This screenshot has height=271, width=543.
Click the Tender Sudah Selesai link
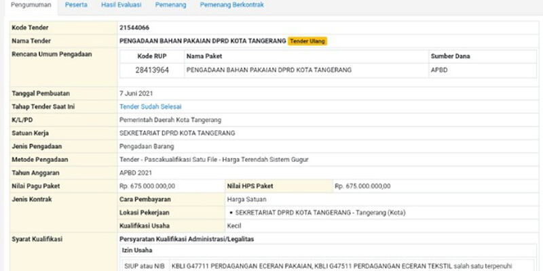coord(150,107)
